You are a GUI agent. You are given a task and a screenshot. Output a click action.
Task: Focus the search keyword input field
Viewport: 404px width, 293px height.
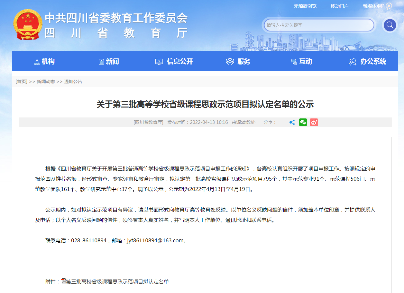pyautogui.click(x=318, y=25)
